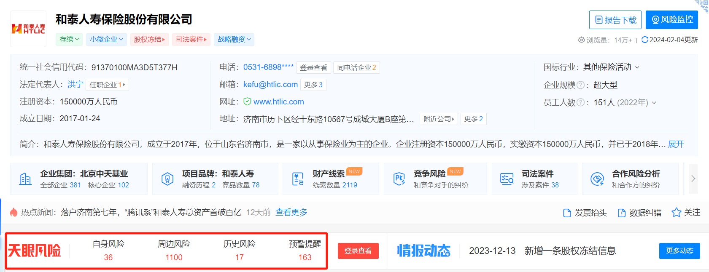The image size is (709, 272).
Task: Click help icon beside 员工人数
Action: [580, 102]
